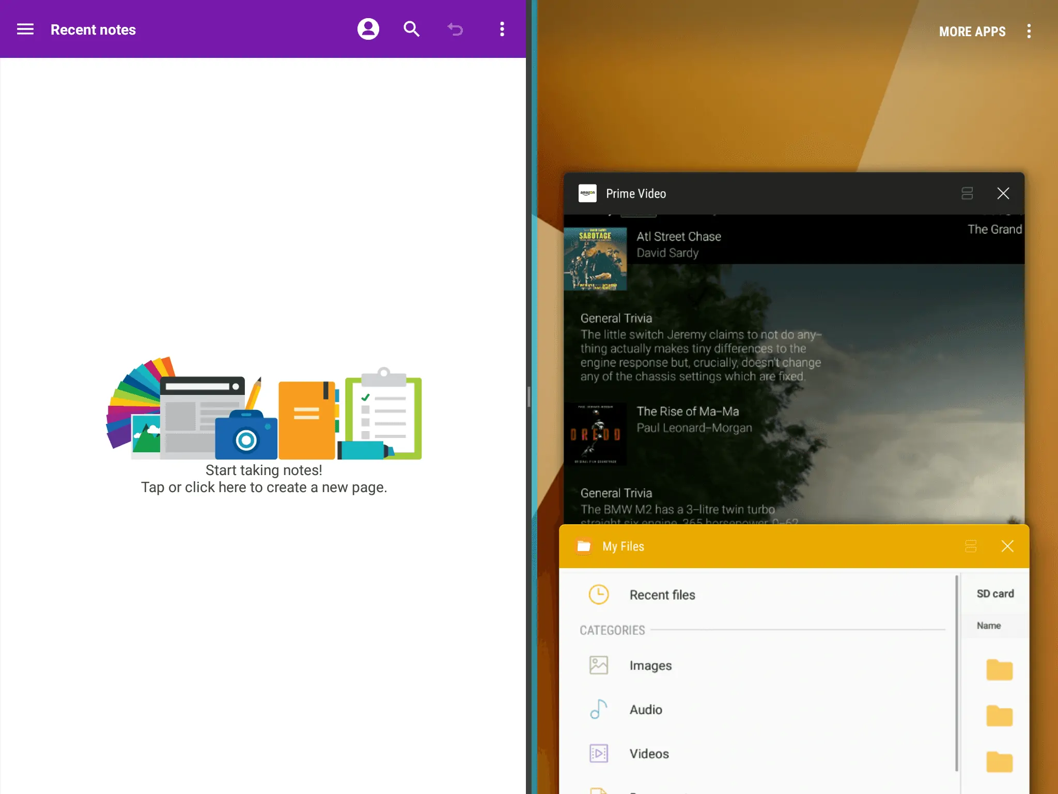The height and width of the screenshot is (794, 1058).
Task: Tap MORE APPS button
Action: click(x=972, y=32)
